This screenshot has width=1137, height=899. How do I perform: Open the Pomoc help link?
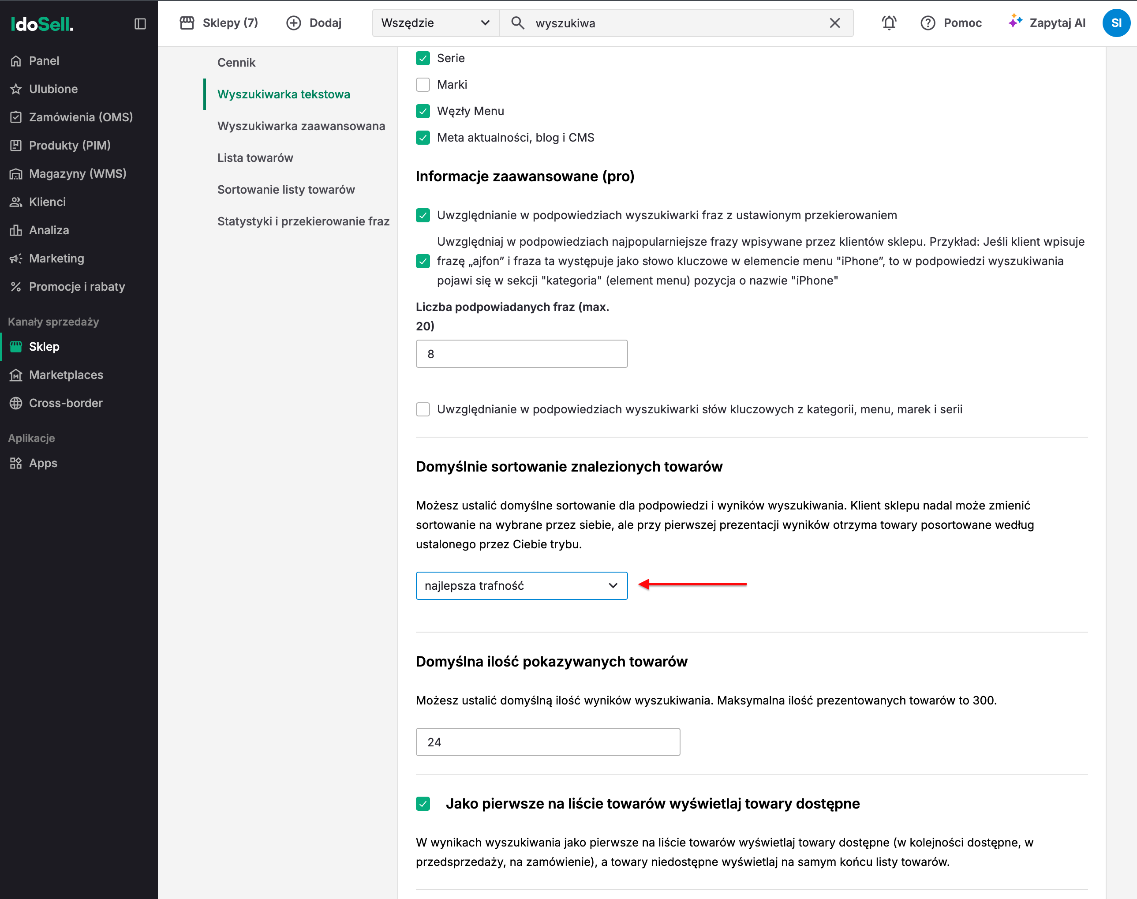(951, 23)
